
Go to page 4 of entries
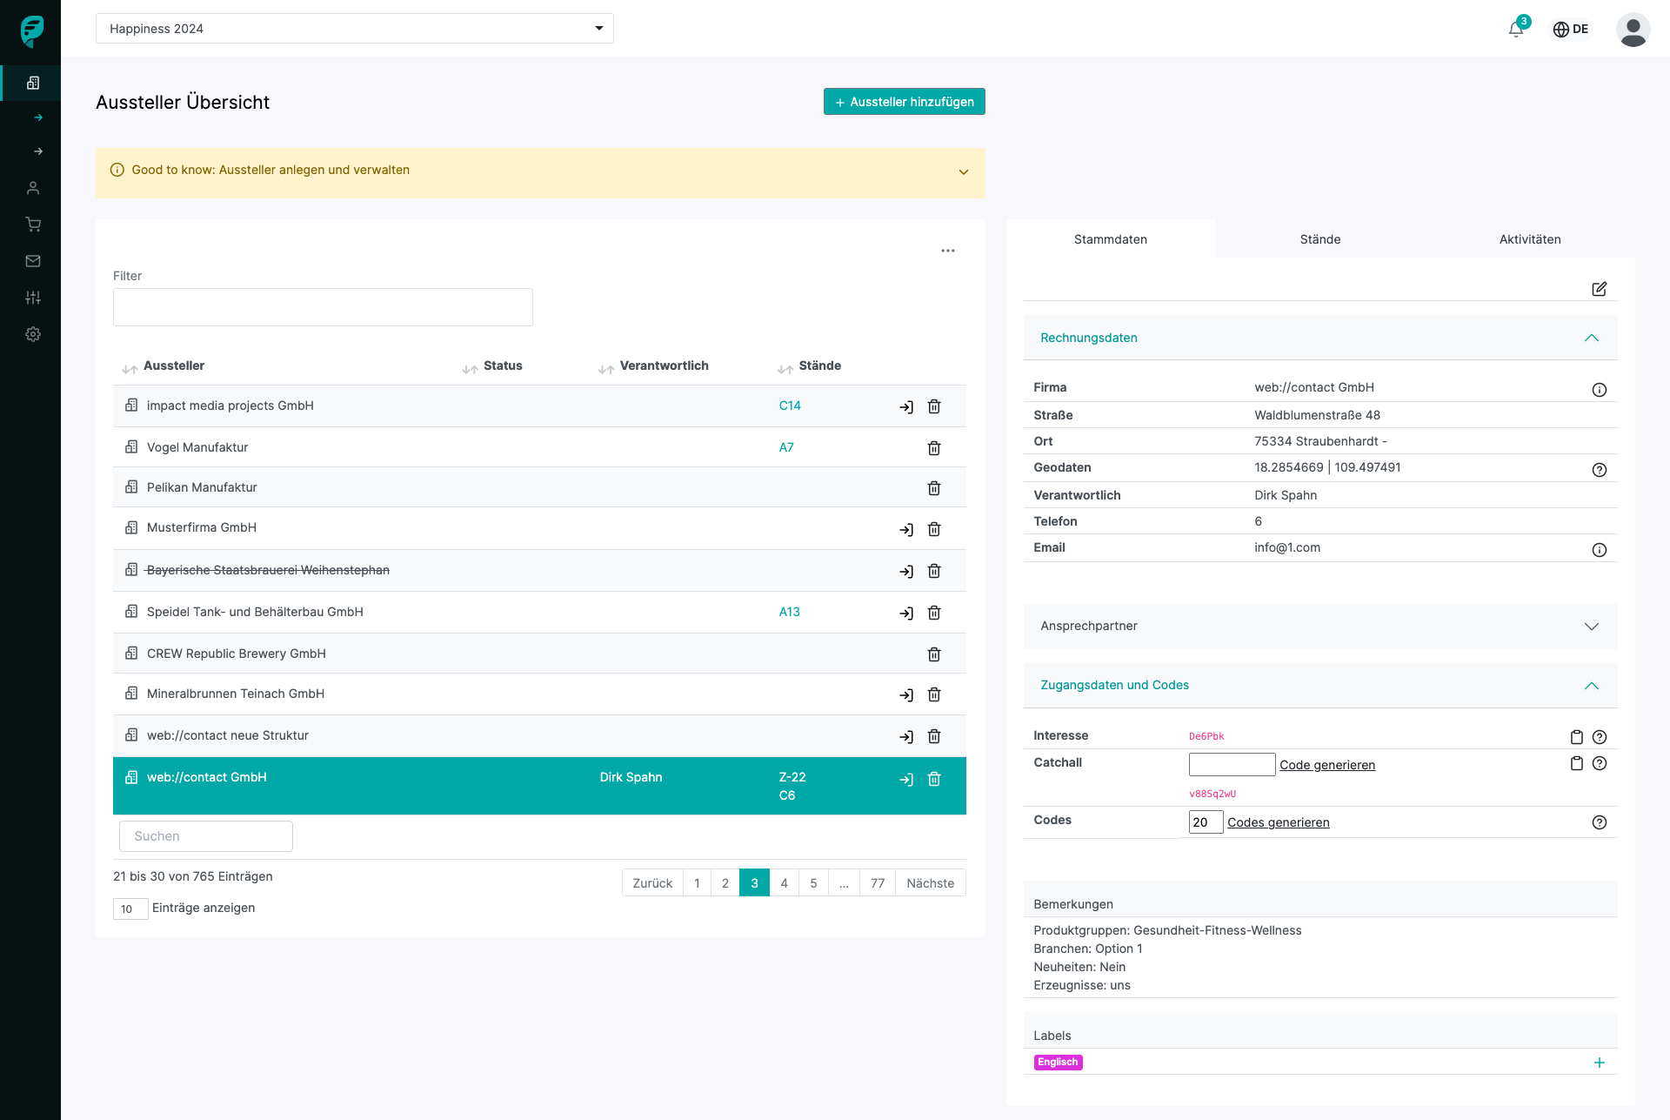coord(784,883)
